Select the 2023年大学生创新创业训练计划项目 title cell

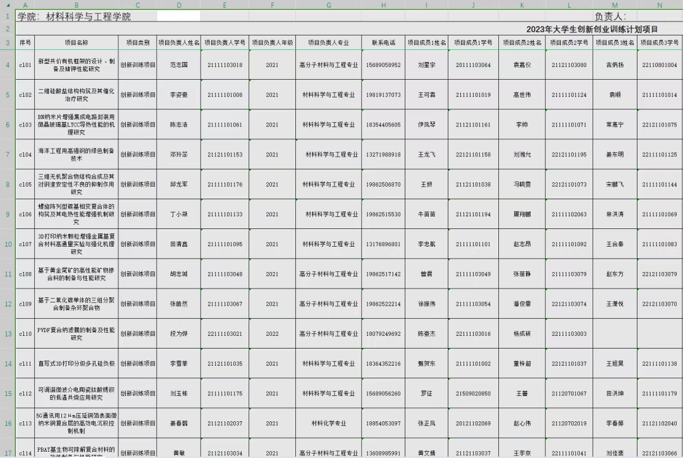[x=592, y=29]
